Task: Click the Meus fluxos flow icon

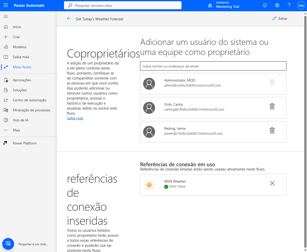Action: tap(6, 67)
